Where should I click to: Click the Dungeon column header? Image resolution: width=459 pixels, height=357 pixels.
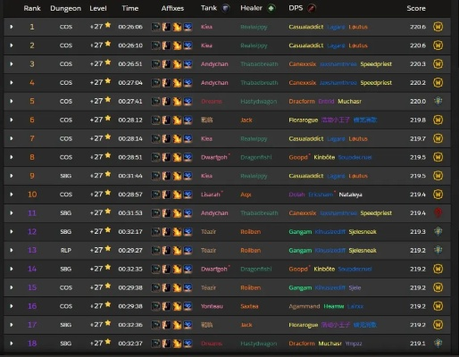point(65,8)
